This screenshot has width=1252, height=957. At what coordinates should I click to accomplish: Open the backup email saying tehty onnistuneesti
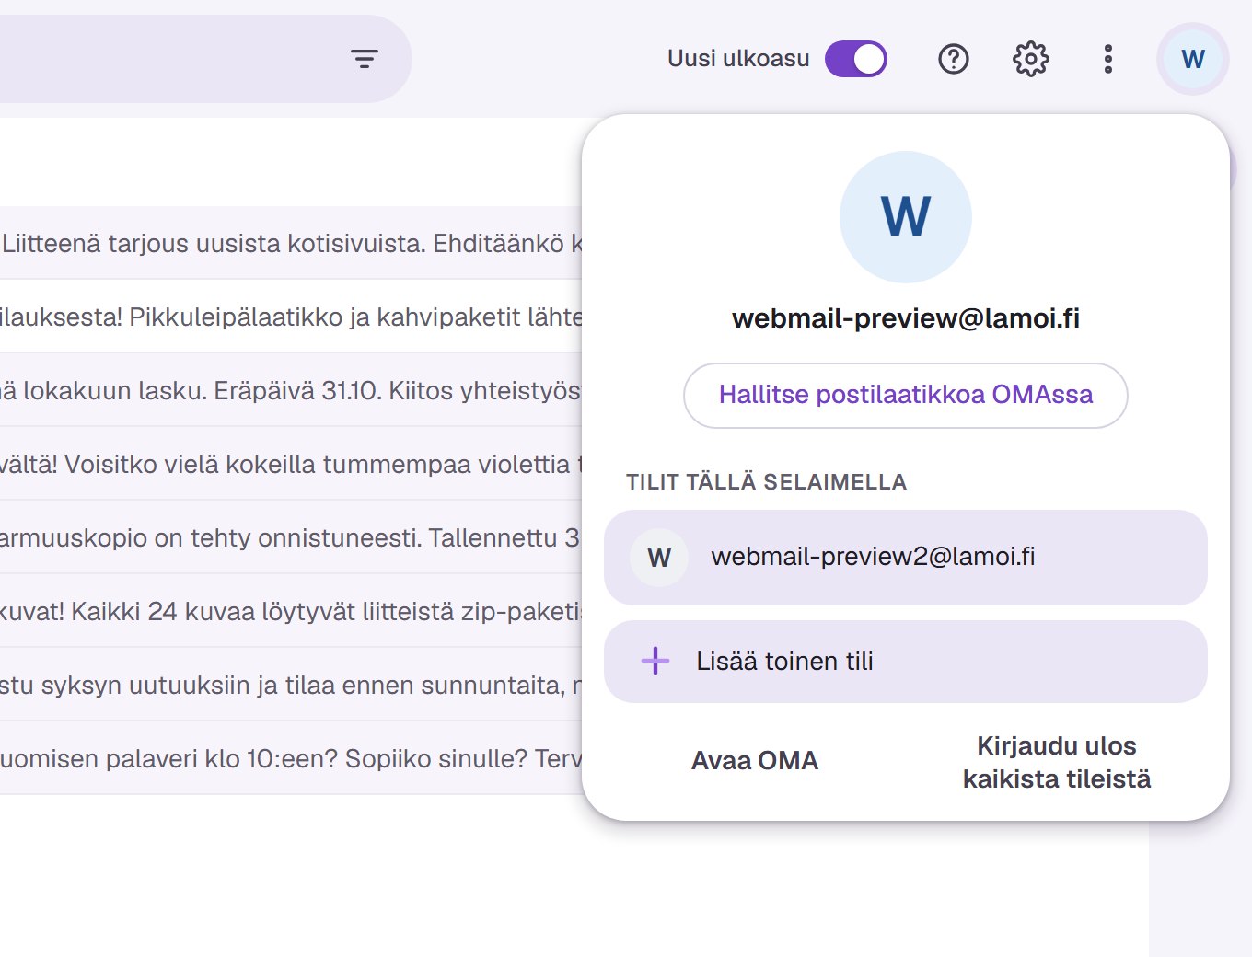(291, 537)
